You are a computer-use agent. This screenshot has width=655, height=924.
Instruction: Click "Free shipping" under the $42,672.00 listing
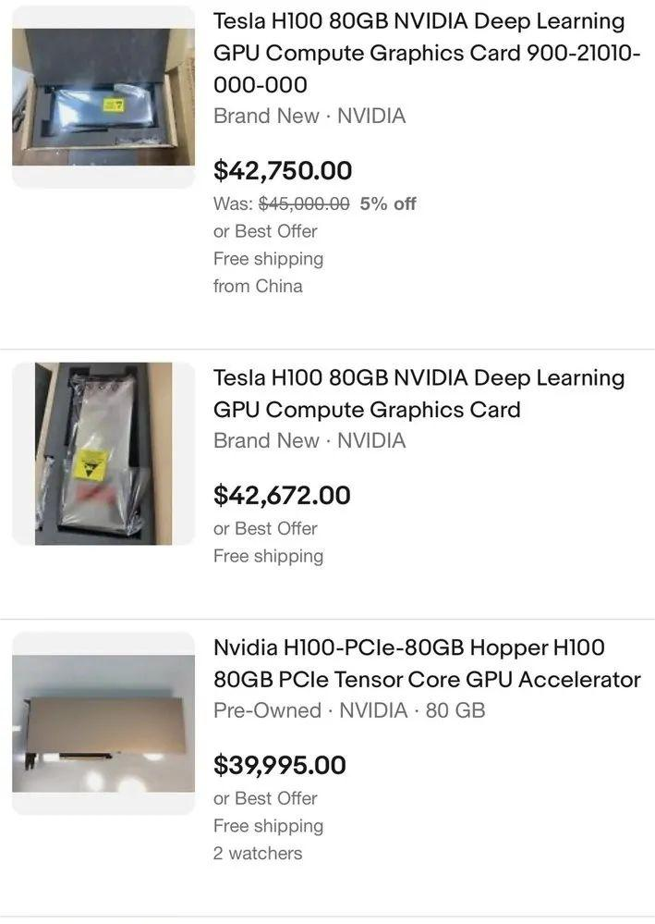pos(268,556)
